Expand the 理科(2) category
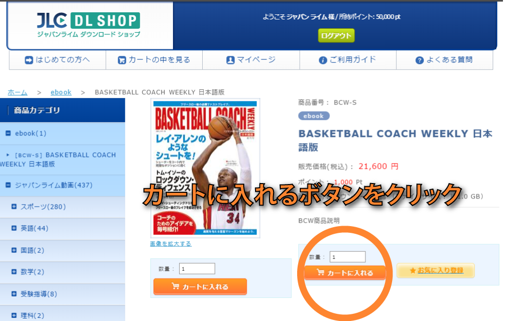Screen dimensions: 505x321 (14, 315)
